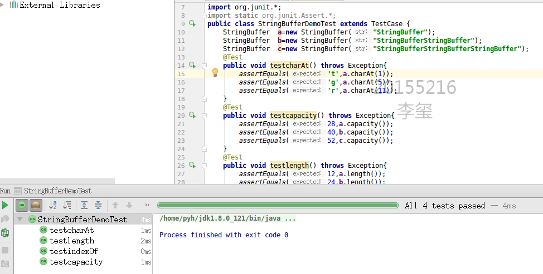
Task: Expand all test results icon
Action: pyautogui.click(x=84, y=205)
